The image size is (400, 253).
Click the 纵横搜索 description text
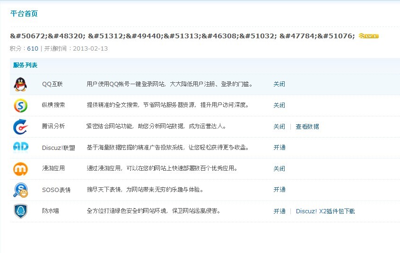pyautogui.click(x=168, y=105)
